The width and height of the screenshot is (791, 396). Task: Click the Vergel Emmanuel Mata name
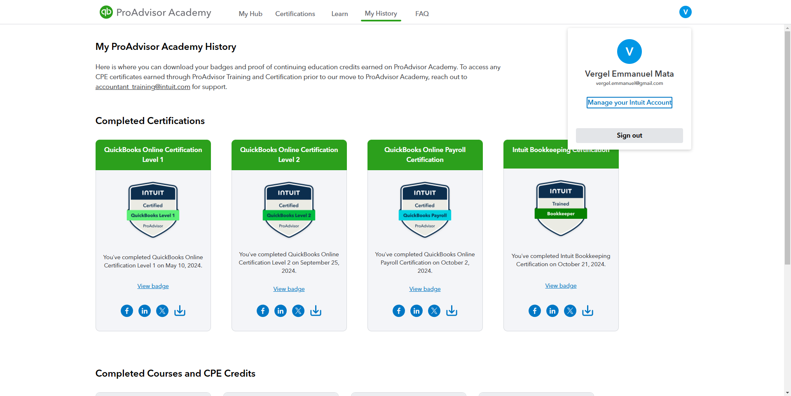coord(629,74)
